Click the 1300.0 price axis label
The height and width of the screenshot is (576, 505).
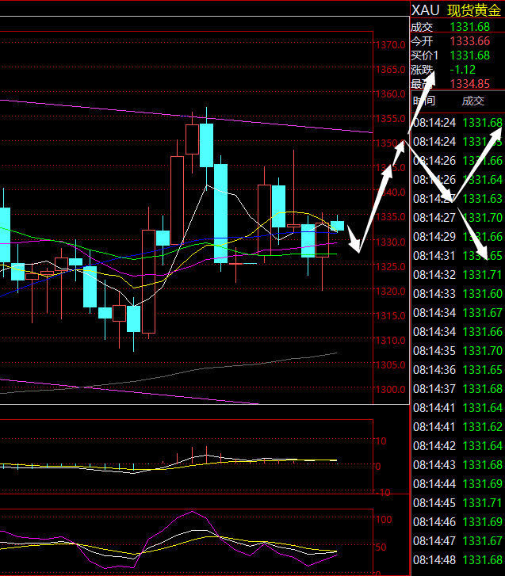click(x=391, y=389)
